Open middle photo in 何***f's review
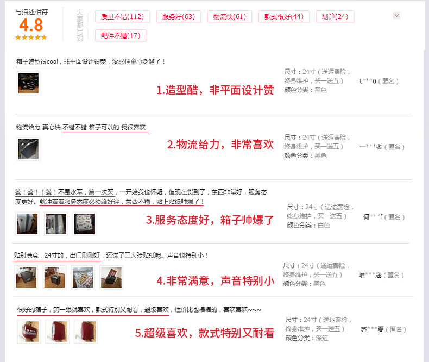429x362 pixels. point(56,224)
